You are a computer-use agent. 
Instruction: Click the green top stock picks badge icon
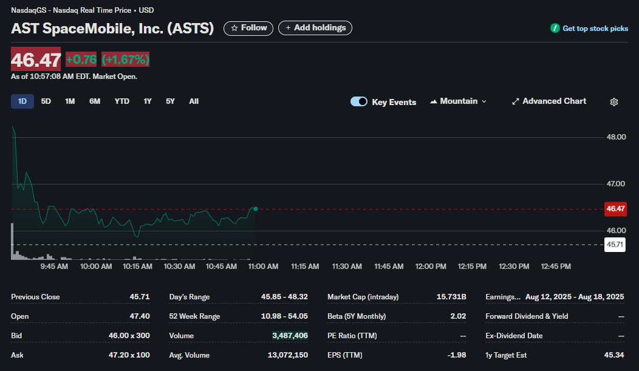[555, 28]
